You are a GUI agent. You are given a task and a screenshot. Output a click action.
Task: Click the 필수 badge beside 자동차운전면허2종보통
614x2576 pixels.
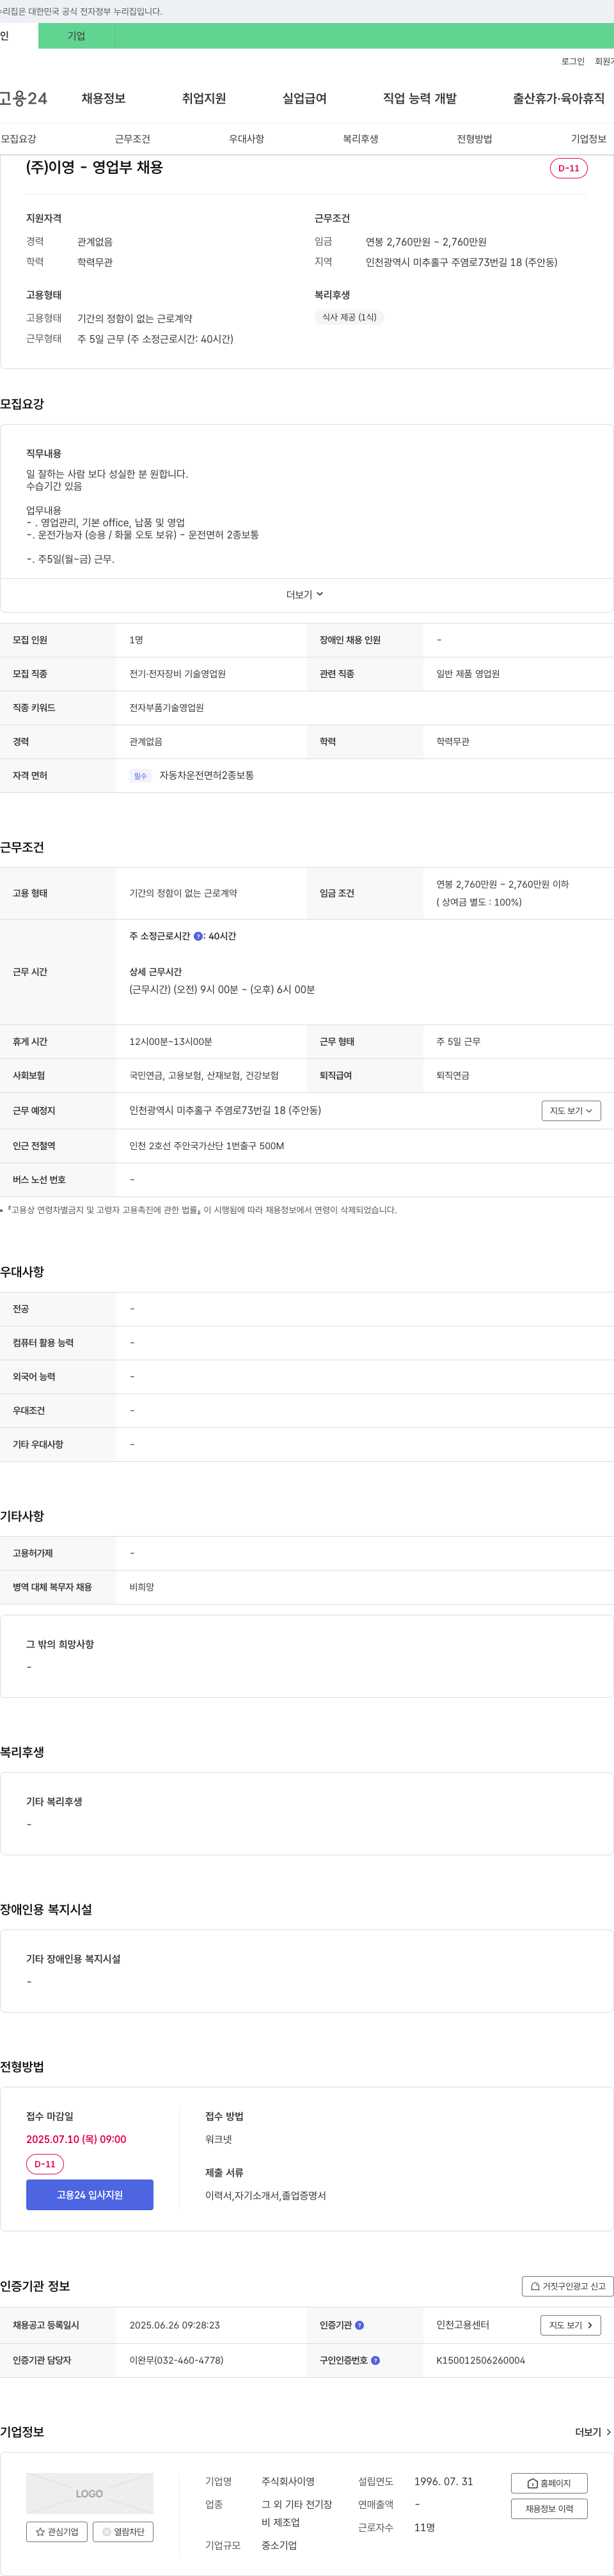140,776
